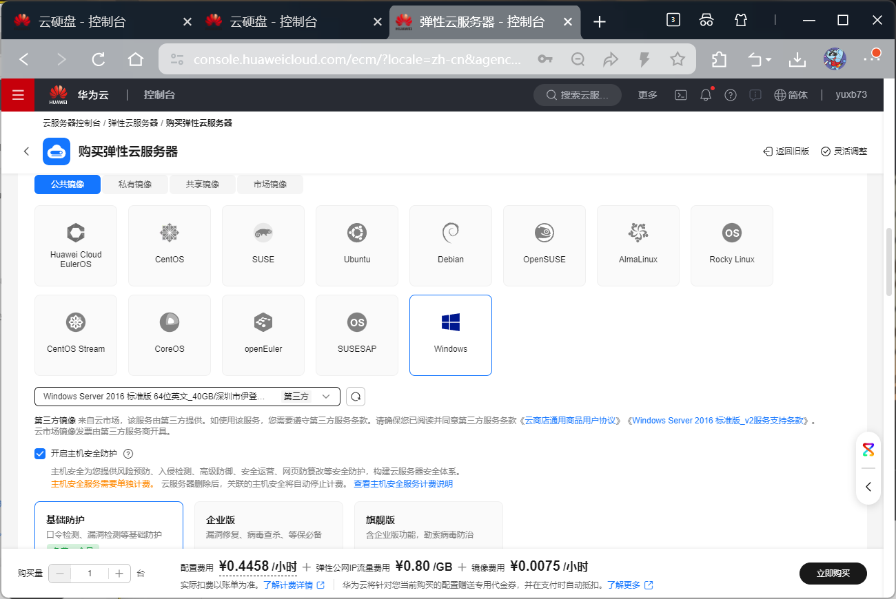Select the SUSESAP image card

tap(357, 335)
